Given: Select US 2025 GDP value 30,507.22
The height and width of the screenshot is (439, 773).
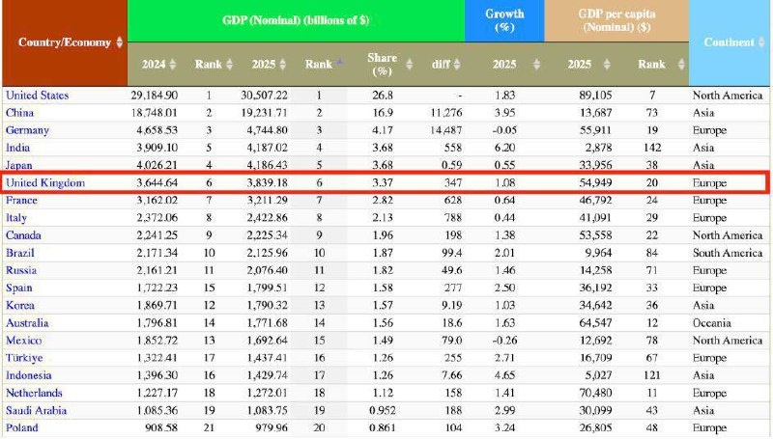Looking at the screenshot, I should pos(264,96).
